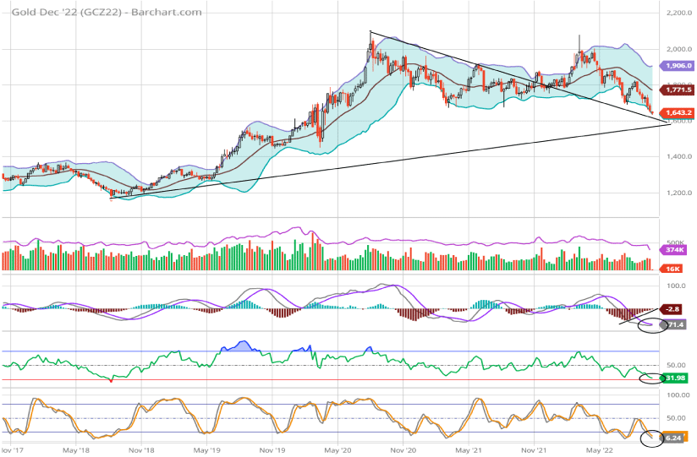
Task: Click the 500K volume axis label
Action: coord(678,240)
